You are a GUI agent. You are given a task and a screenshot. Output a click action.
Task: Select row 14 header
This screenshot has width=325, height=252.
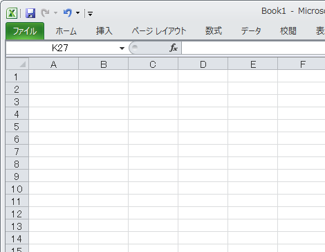[x=17, y=238]
